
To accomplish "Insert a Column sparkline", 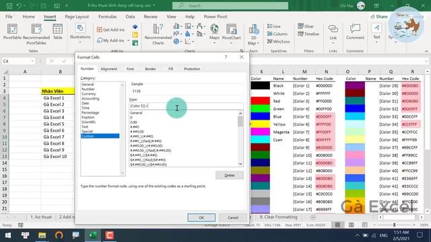I will tap(277, 34).
